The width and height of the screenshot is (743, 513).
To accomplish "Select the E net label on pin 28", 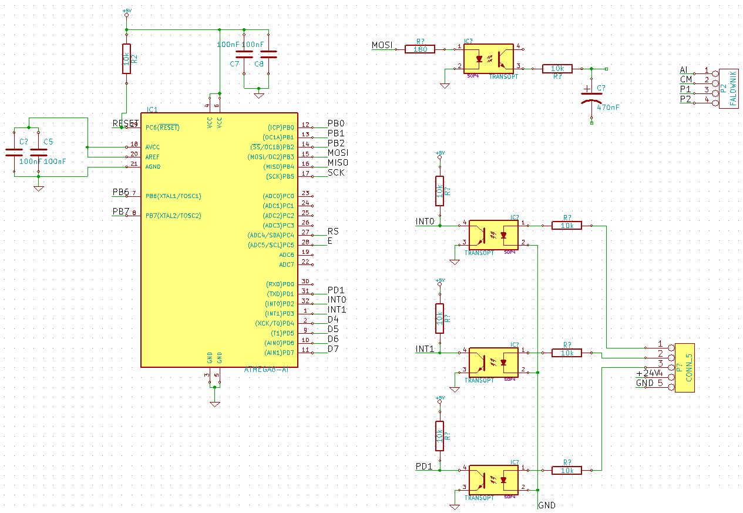I will point(330,241).
